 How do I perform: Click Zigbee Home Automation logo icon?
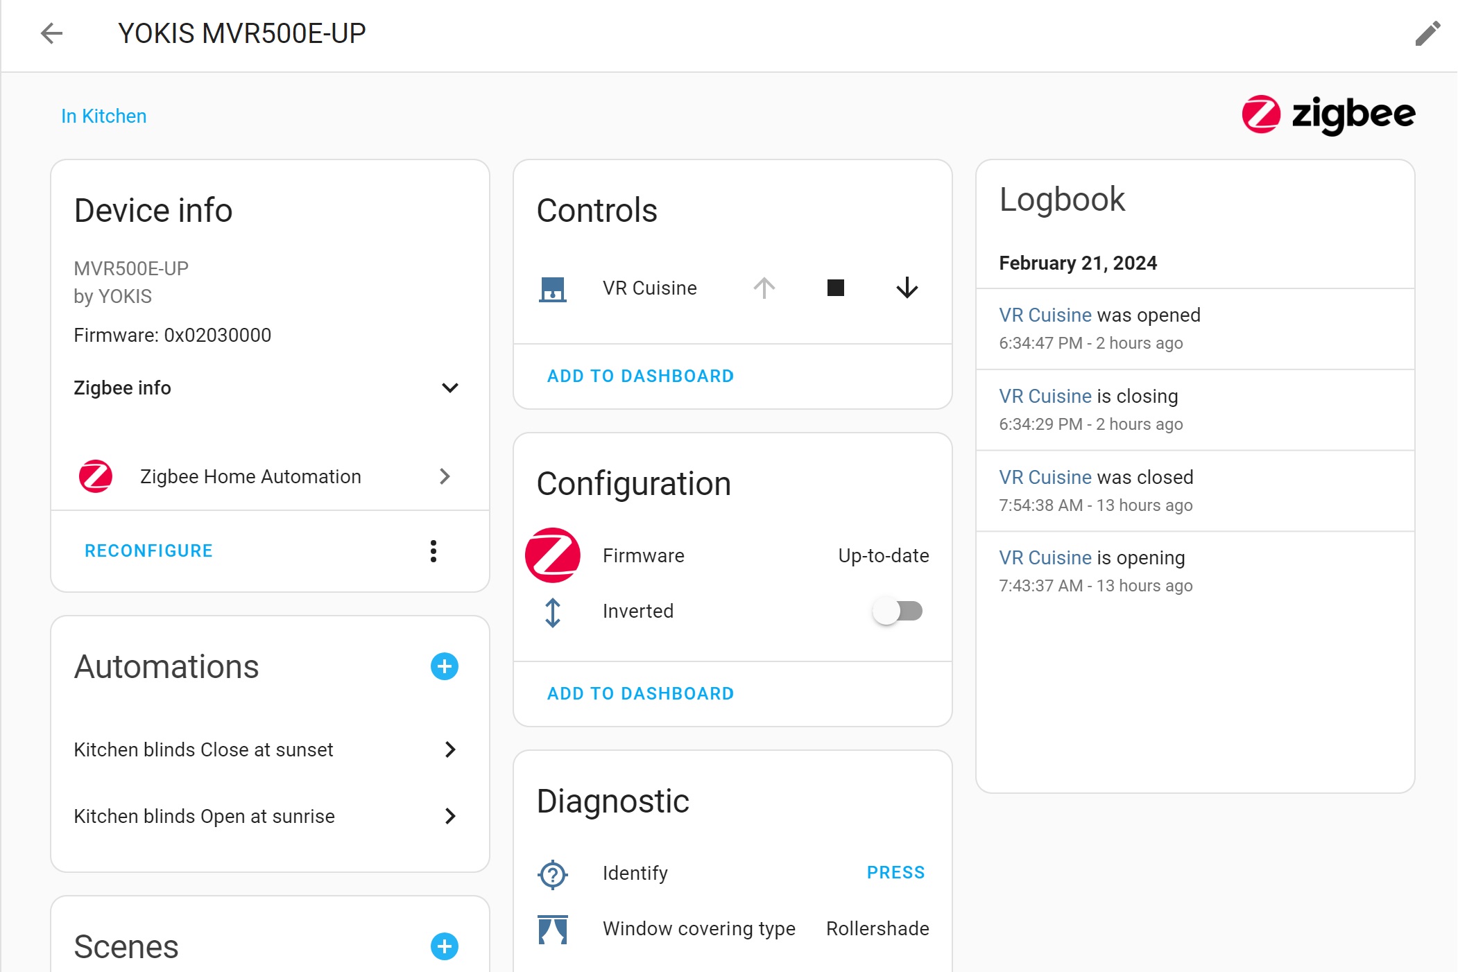96,476
